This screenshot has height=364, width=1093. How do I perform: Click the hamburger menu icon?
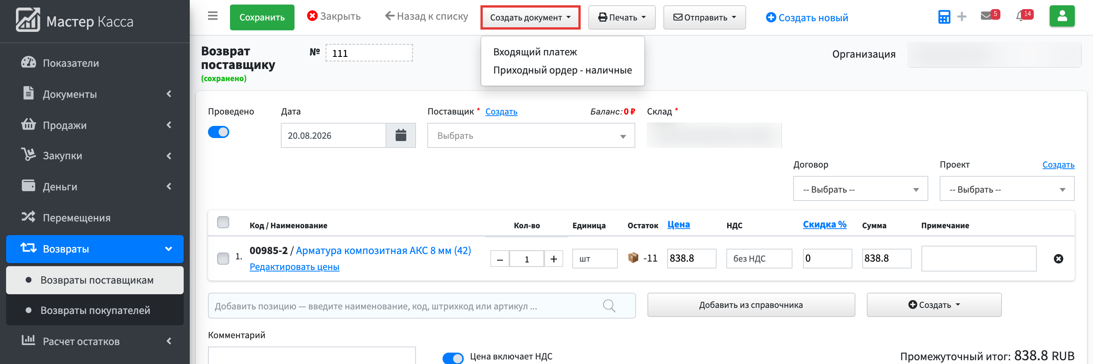[213, 16]
